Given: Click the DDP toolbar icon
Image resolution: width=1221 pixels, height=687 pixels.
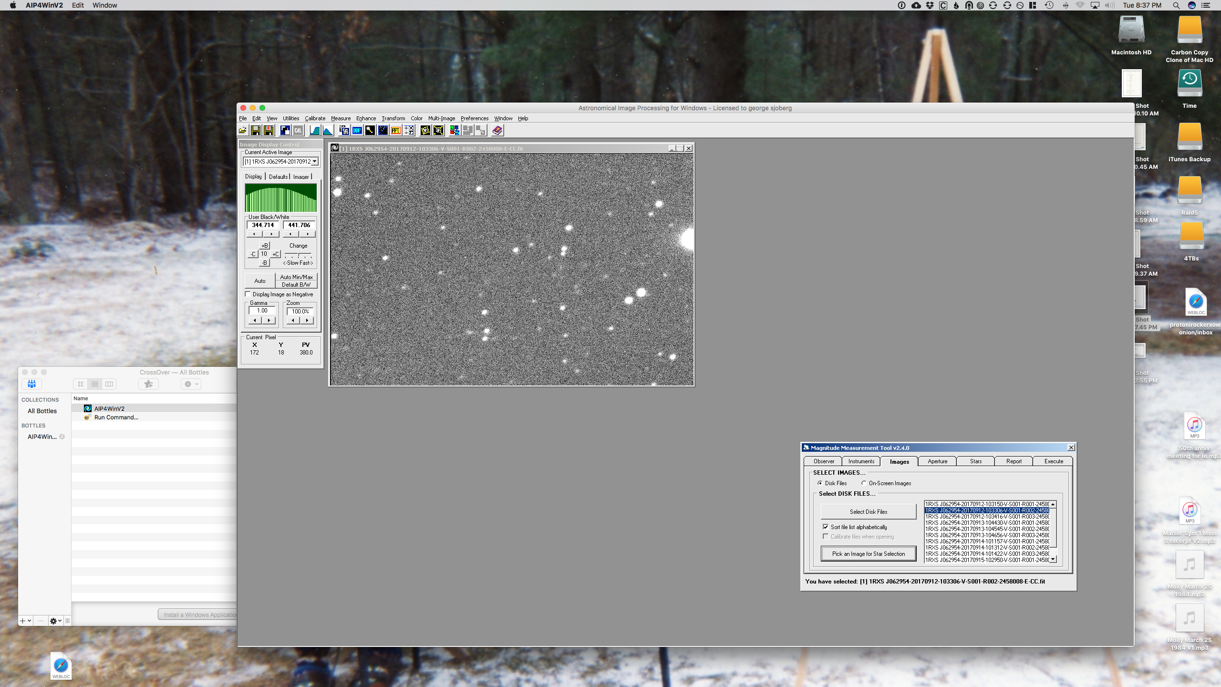Looking at the screenshot, I should [x=357, y=130].
